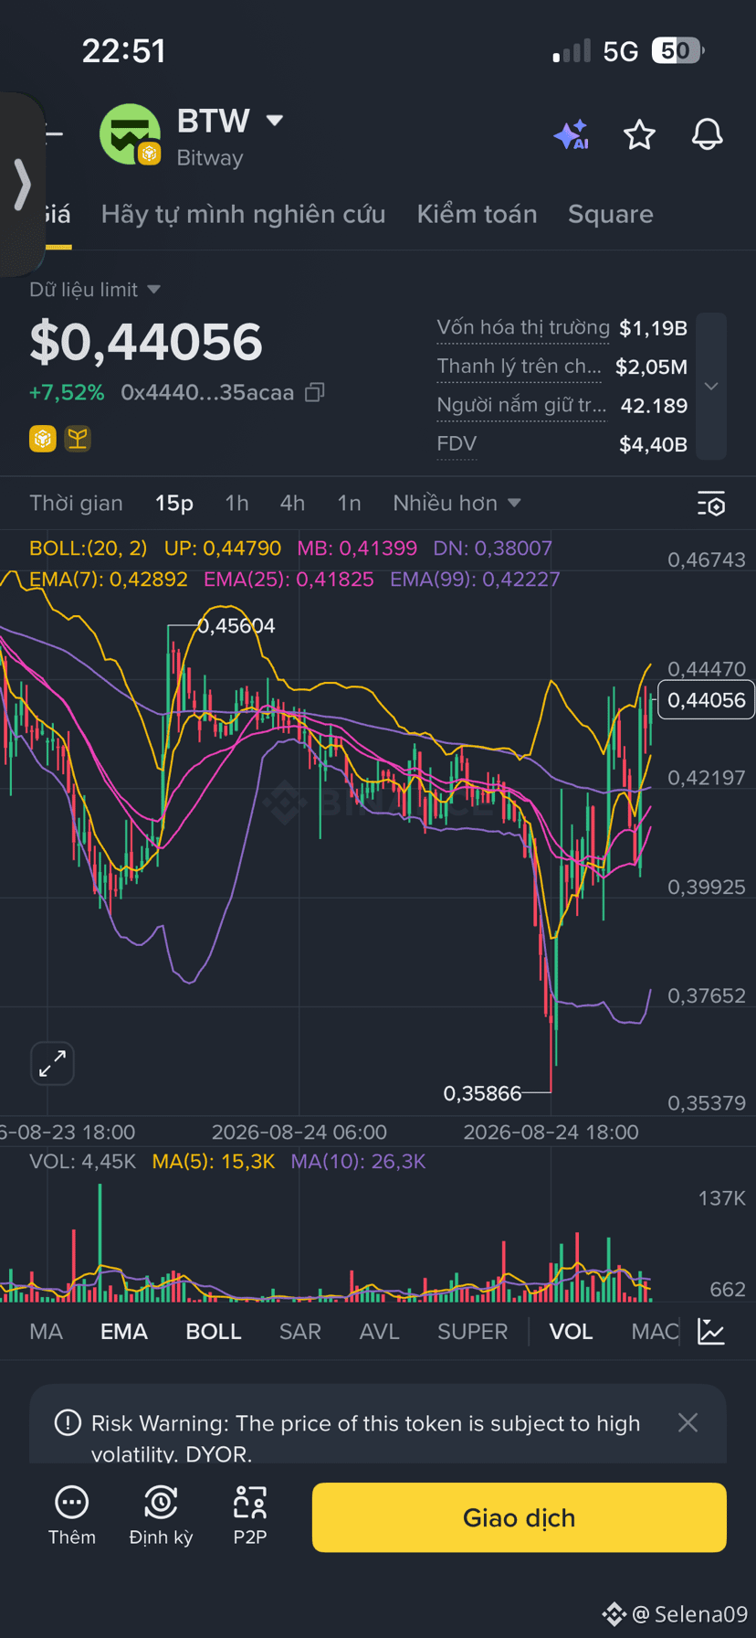Open indicator chart settings icon after MAC
Screen dimensions: 756x1638
click(x=711, y=1332)
